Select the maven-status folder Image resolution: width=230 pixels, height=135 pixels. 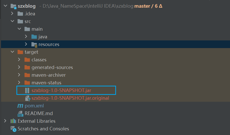click(46, 83)
